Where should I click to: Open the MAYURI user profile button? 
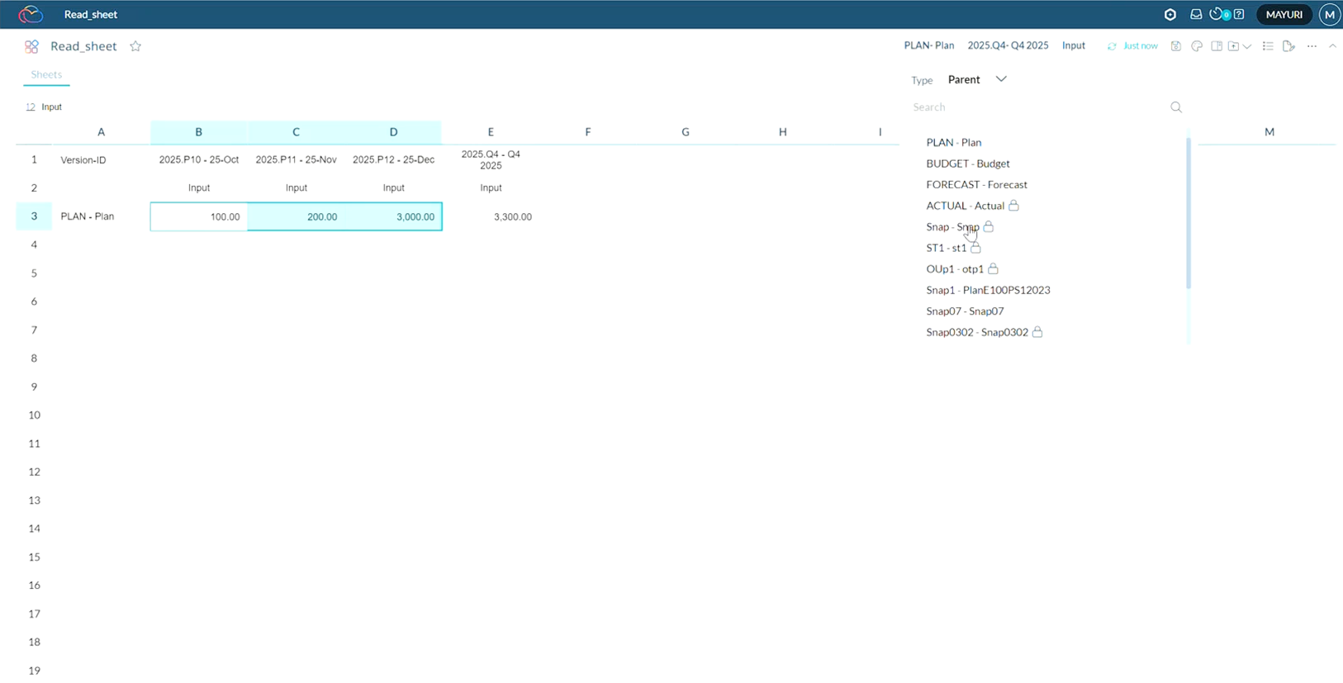point(1284,15)
